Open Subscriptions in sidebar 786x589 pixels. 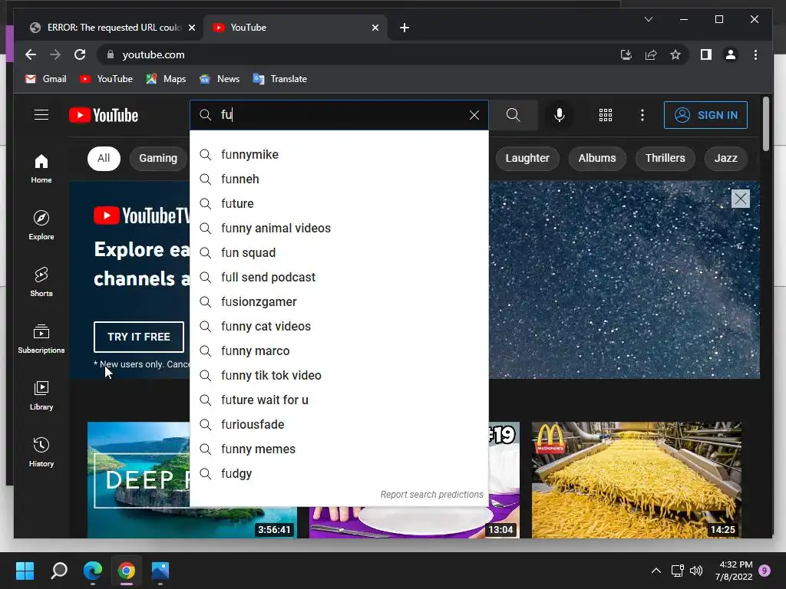click(x=41, y=339)
